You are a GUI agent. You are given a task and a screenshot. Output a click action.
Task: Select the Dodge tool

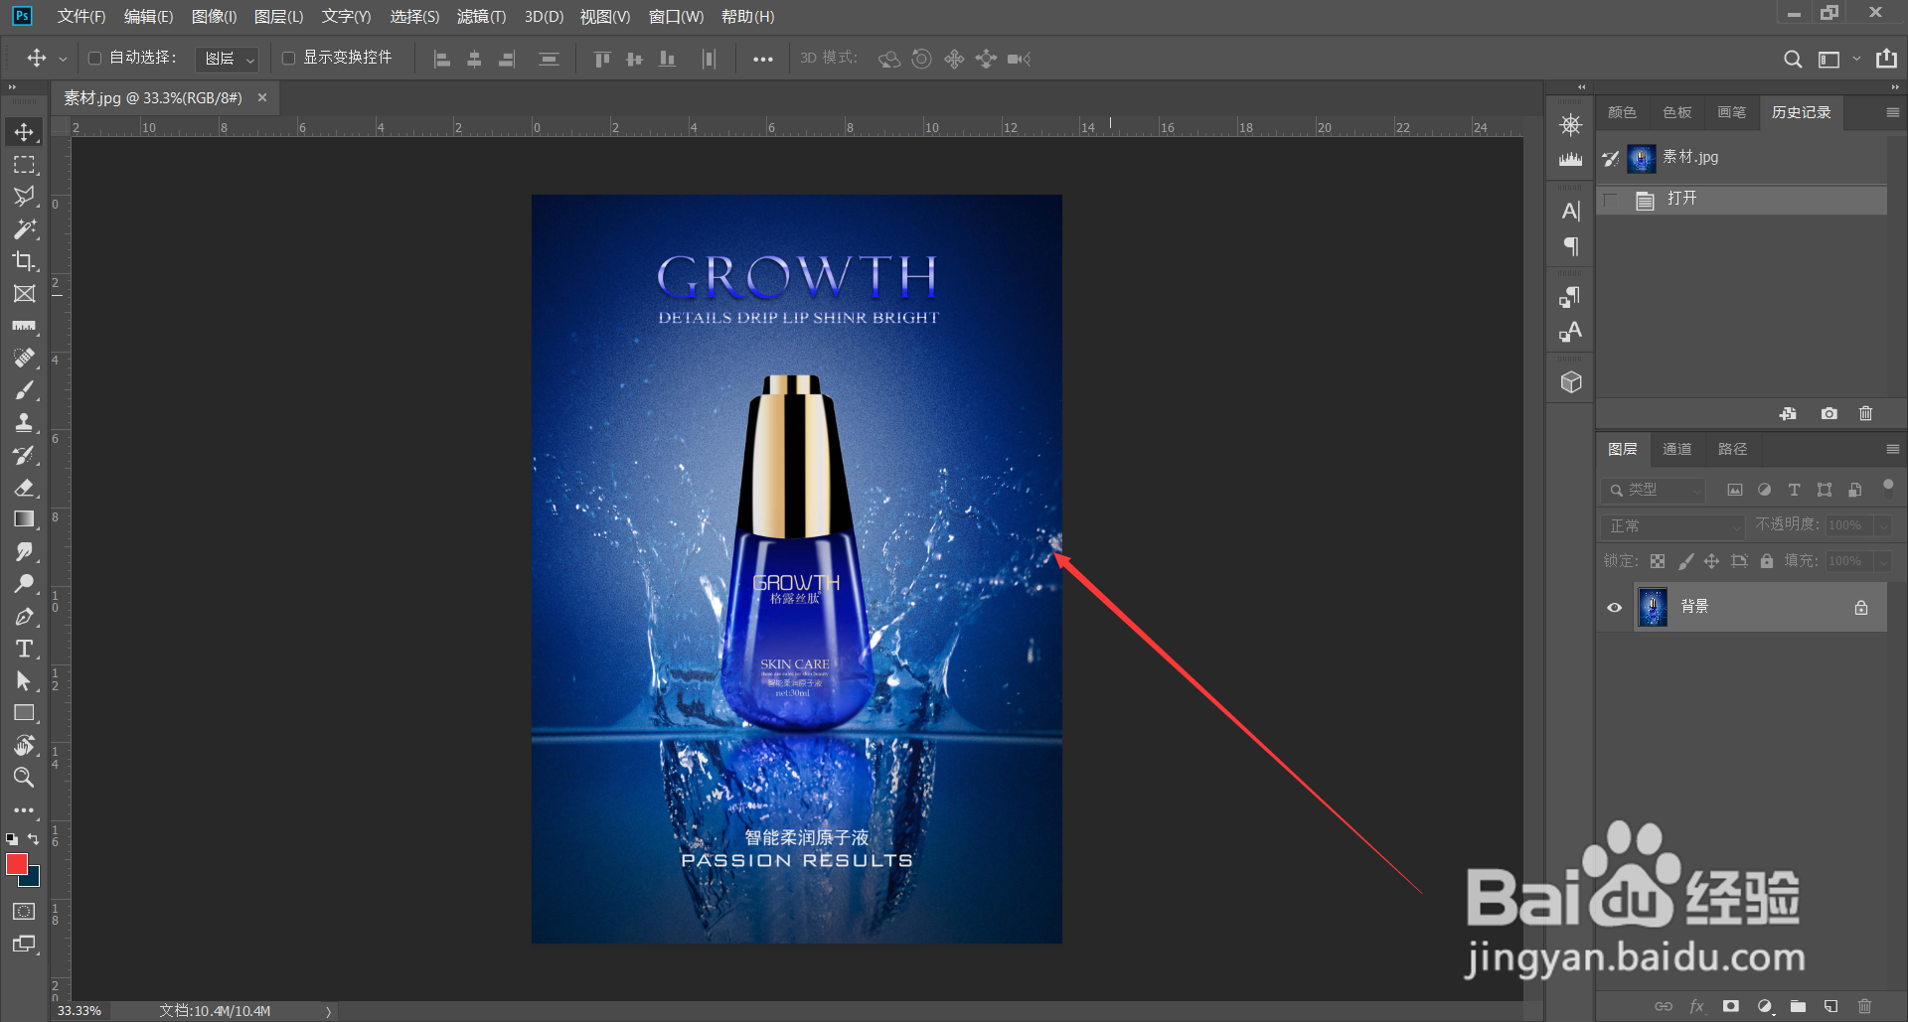pyautogui.click(x=24, y=584)
